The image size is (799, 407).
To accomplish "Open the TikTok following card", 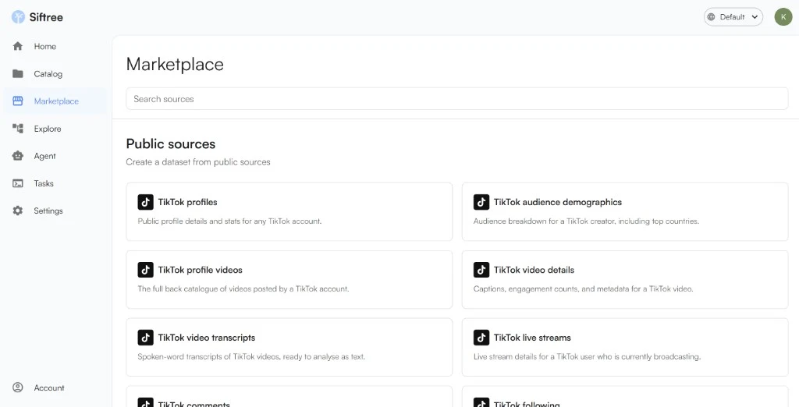I will tap(625, 396).
